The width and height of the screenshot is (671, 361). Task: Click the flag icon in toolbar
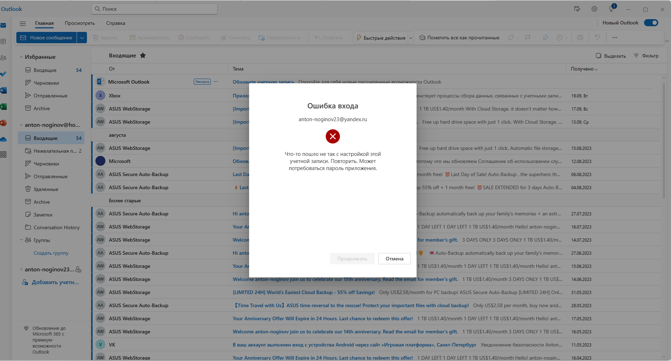point(528,38)
